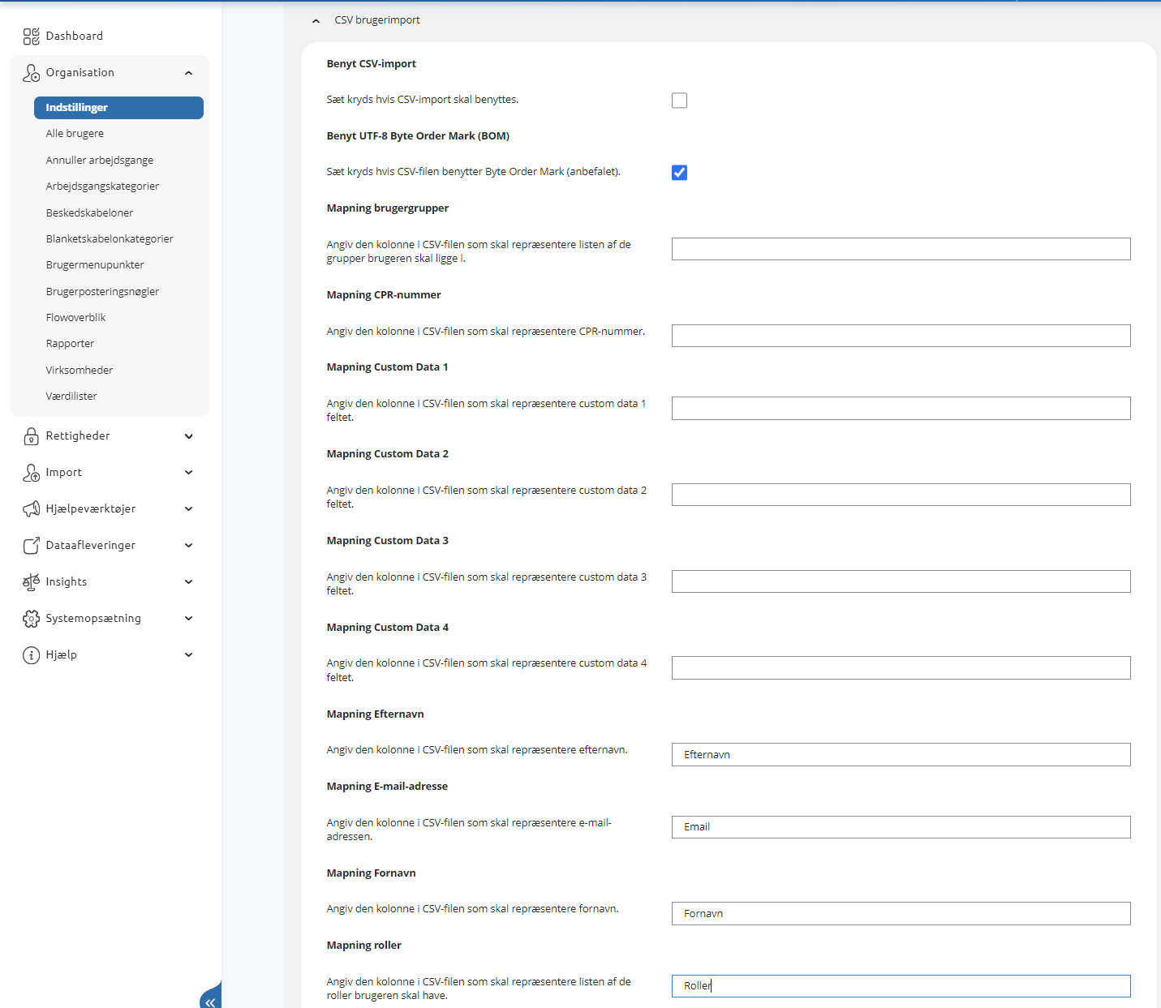Collapse sidebar with double-chevron icon

tap(211, 1002)
